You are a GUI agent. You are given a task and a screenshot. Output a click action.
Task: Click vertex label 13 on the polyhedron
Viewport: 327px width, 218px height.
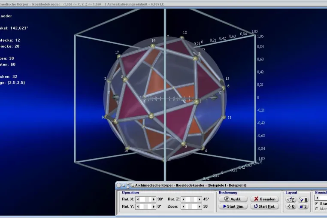tap(185, 33)
